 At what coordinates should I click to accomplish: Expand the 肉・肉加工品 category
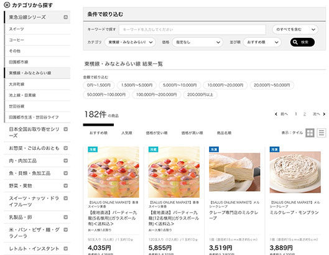pos(66,160)
